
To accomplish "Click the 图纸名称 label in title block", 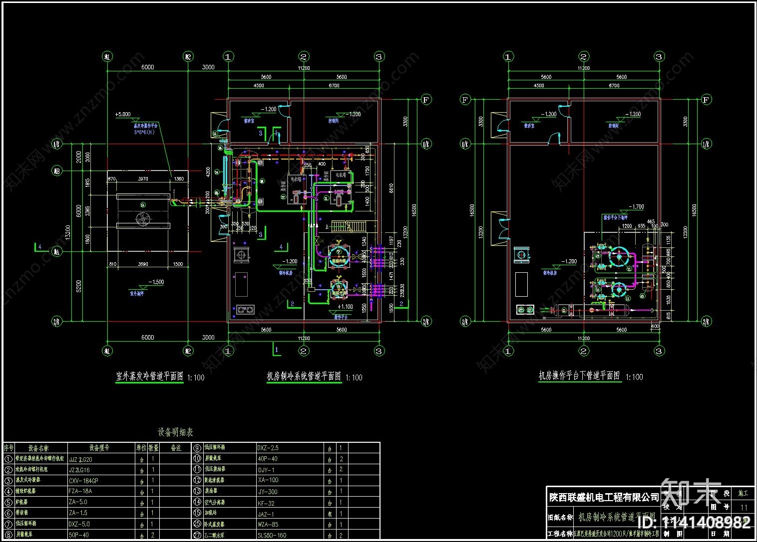I will coord(560,518).
